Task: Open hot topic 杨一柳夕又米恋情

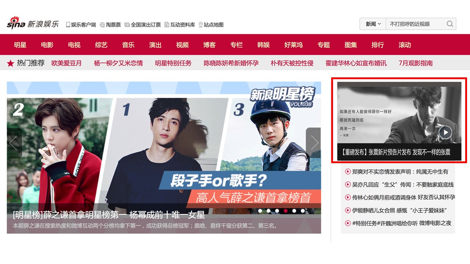Action: 118,63
